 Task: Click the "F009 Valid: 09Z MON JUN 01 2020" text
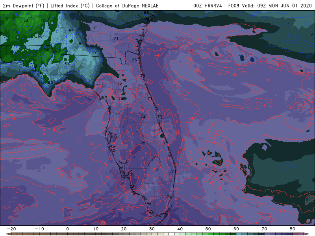270,6
